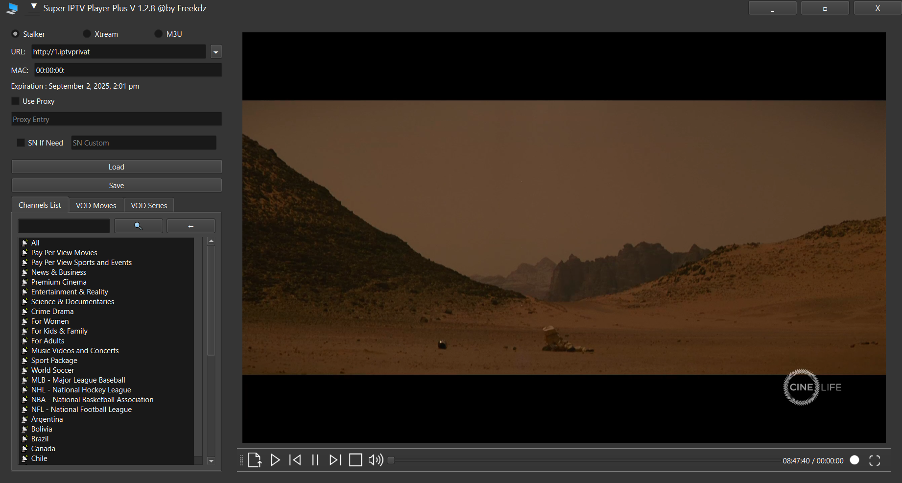Open the Brazil category

point(106,439)
